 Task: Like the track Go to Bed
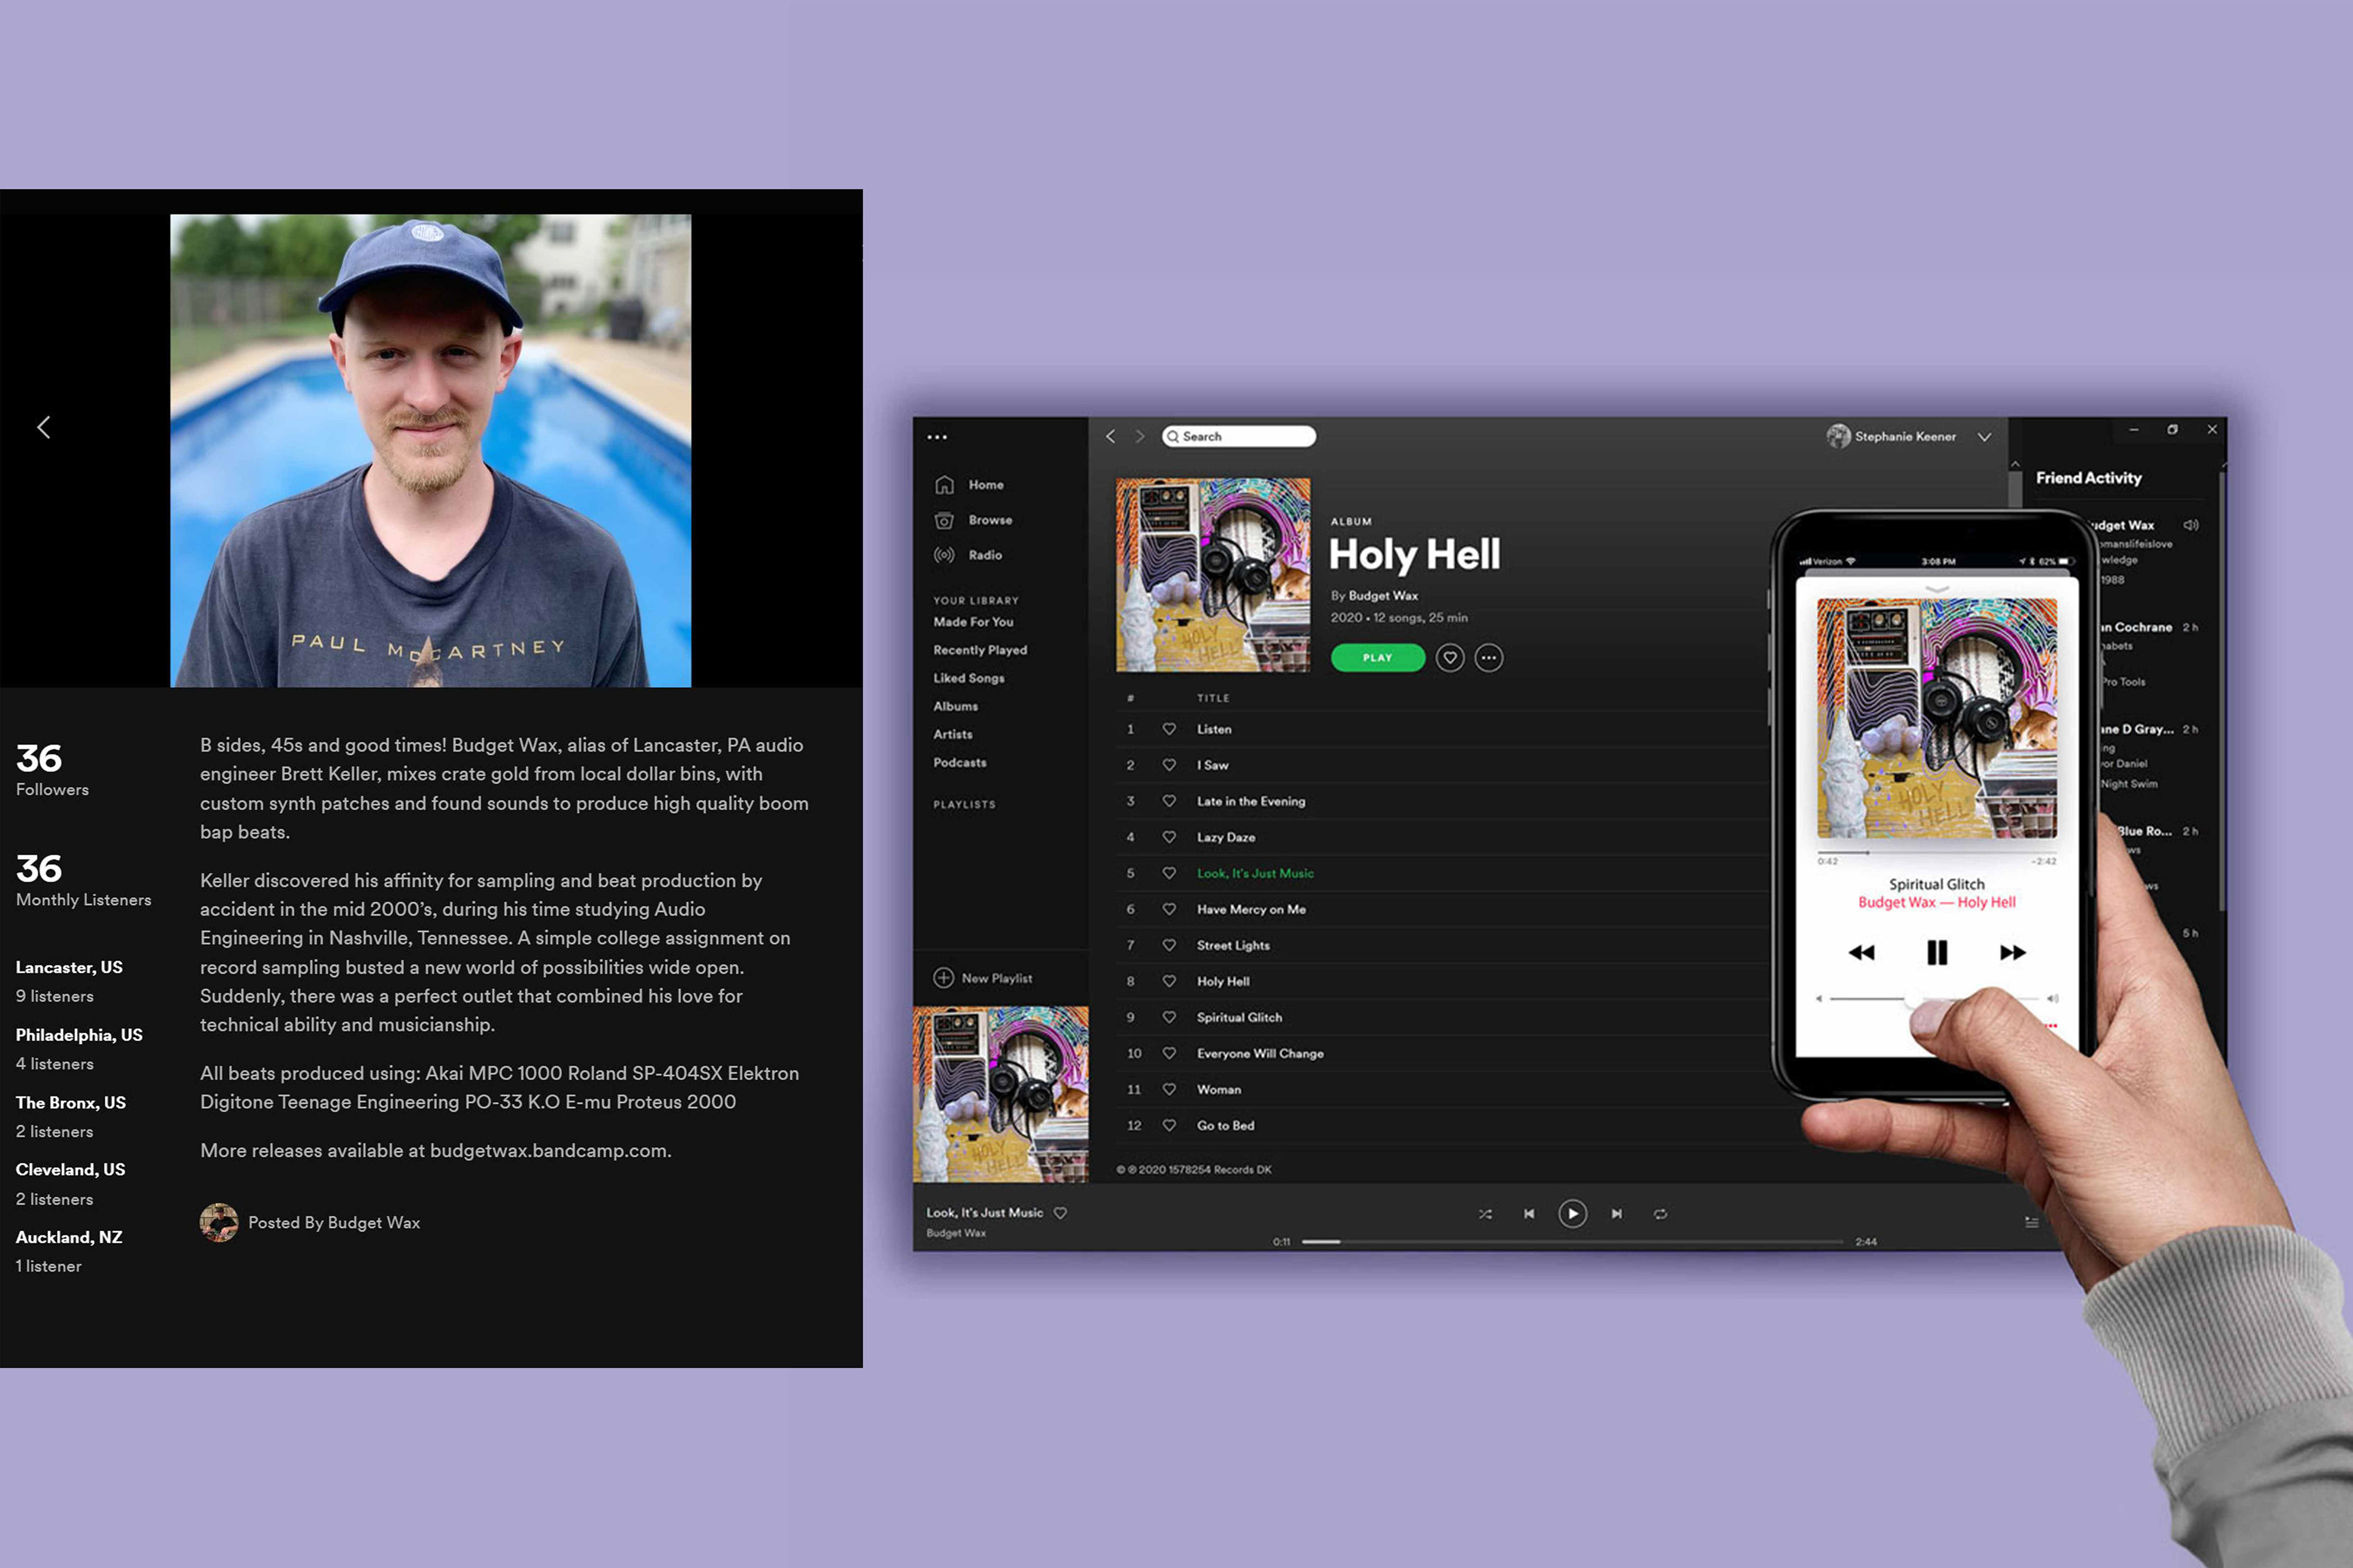pos(1169,1125)
